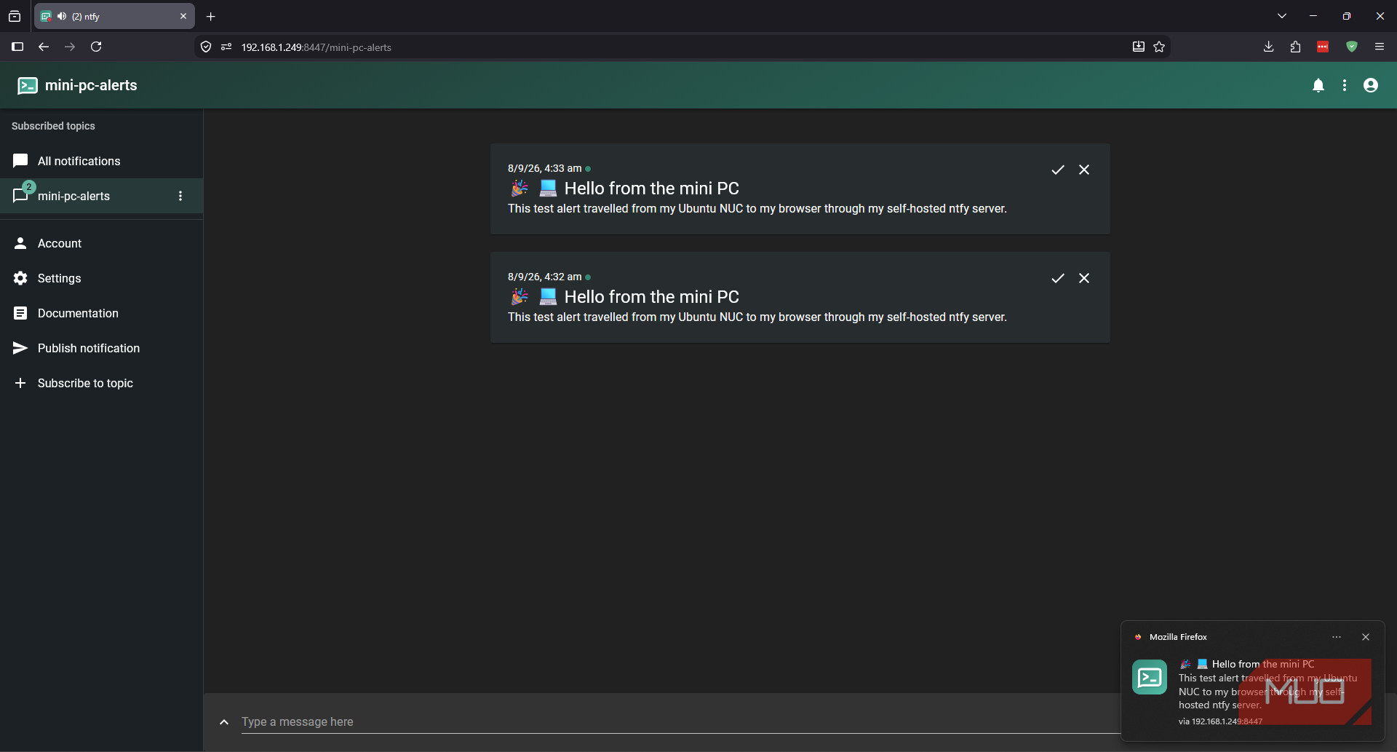Click browser forward arrow
Image resolution: width=1397 pixels, height=752 pixels.
click(x=70, y=47)
